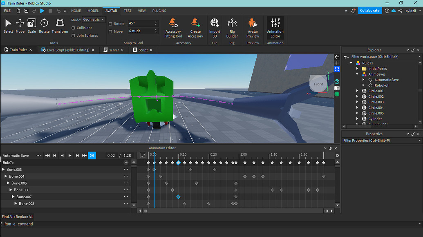
Task: Go to first frame in animation editor
Action: coord(47,156)
